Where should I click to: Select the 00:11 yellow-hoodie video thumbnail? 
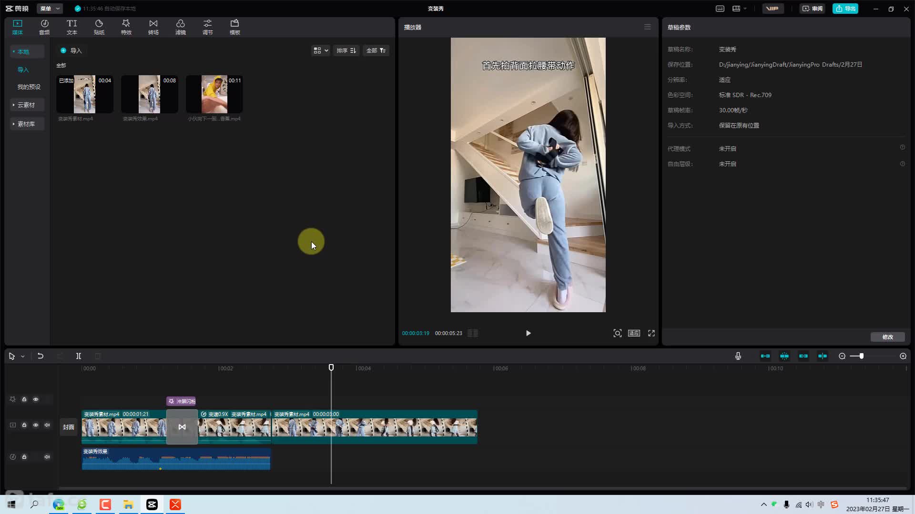[214, 94]
